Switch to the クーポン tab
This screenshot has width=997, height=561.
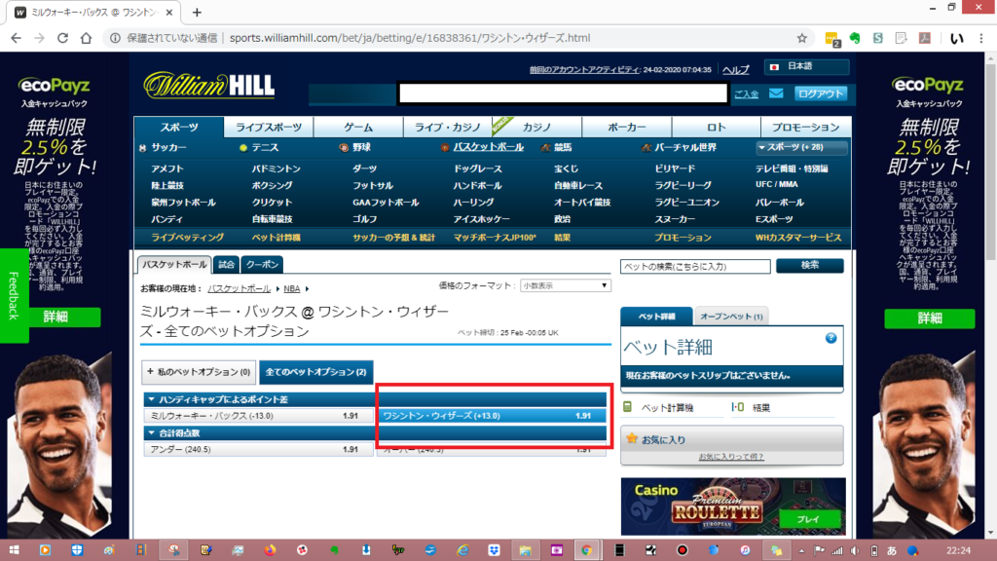[262, 265]
